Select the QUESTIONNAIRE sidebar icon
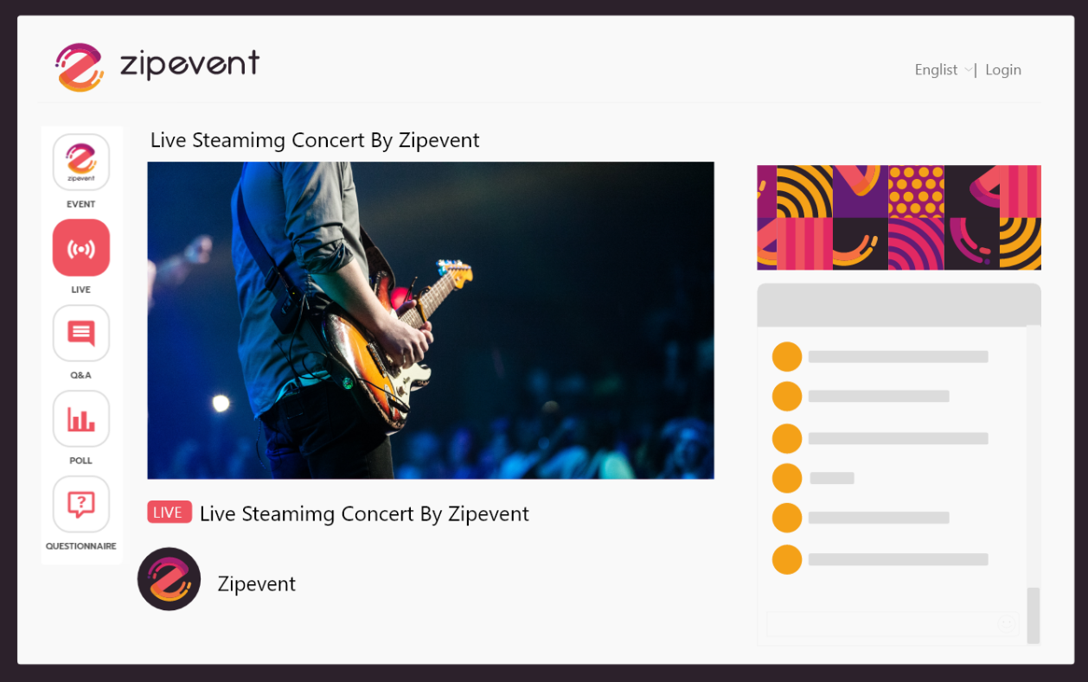 pos(80,504)
